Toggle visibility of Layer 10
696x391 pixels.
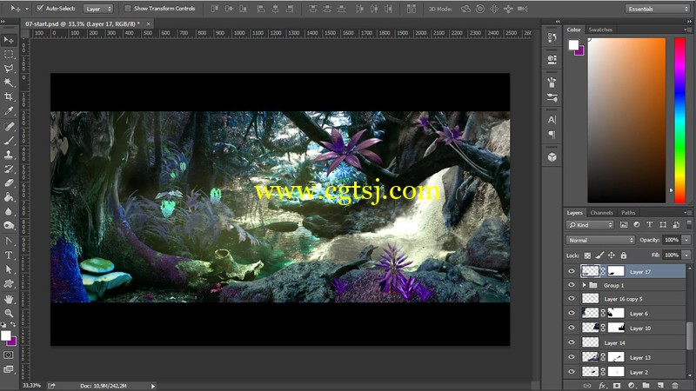(572, 328)
